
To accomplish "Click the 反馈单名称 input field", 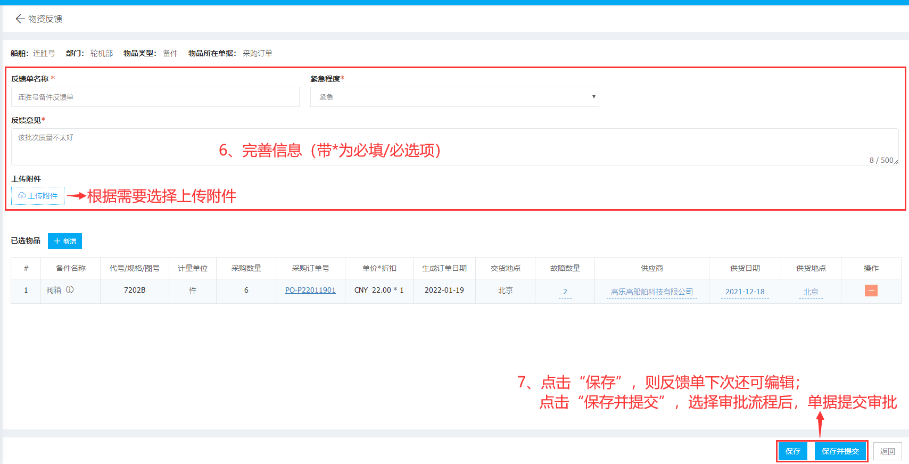I will coord(155,97).
